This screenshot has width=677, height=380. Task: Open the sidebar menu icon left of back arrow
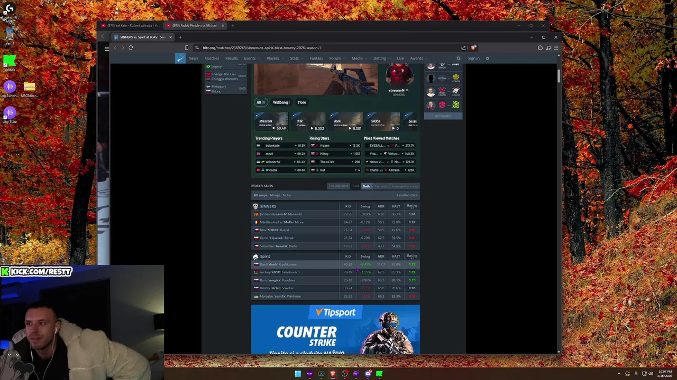(107, 48)
